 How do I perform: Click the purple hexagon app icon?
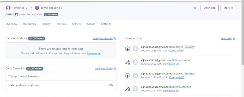37,8
